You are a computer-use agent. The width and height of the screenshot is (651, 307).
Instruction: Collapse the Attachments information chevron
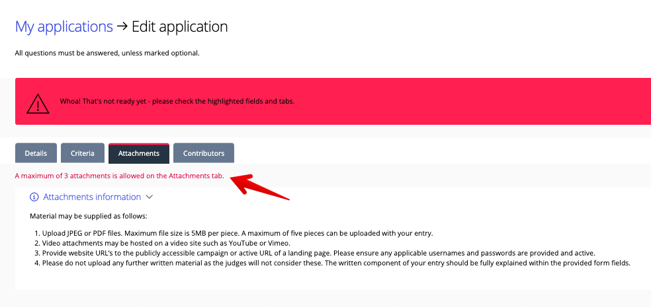150,197
